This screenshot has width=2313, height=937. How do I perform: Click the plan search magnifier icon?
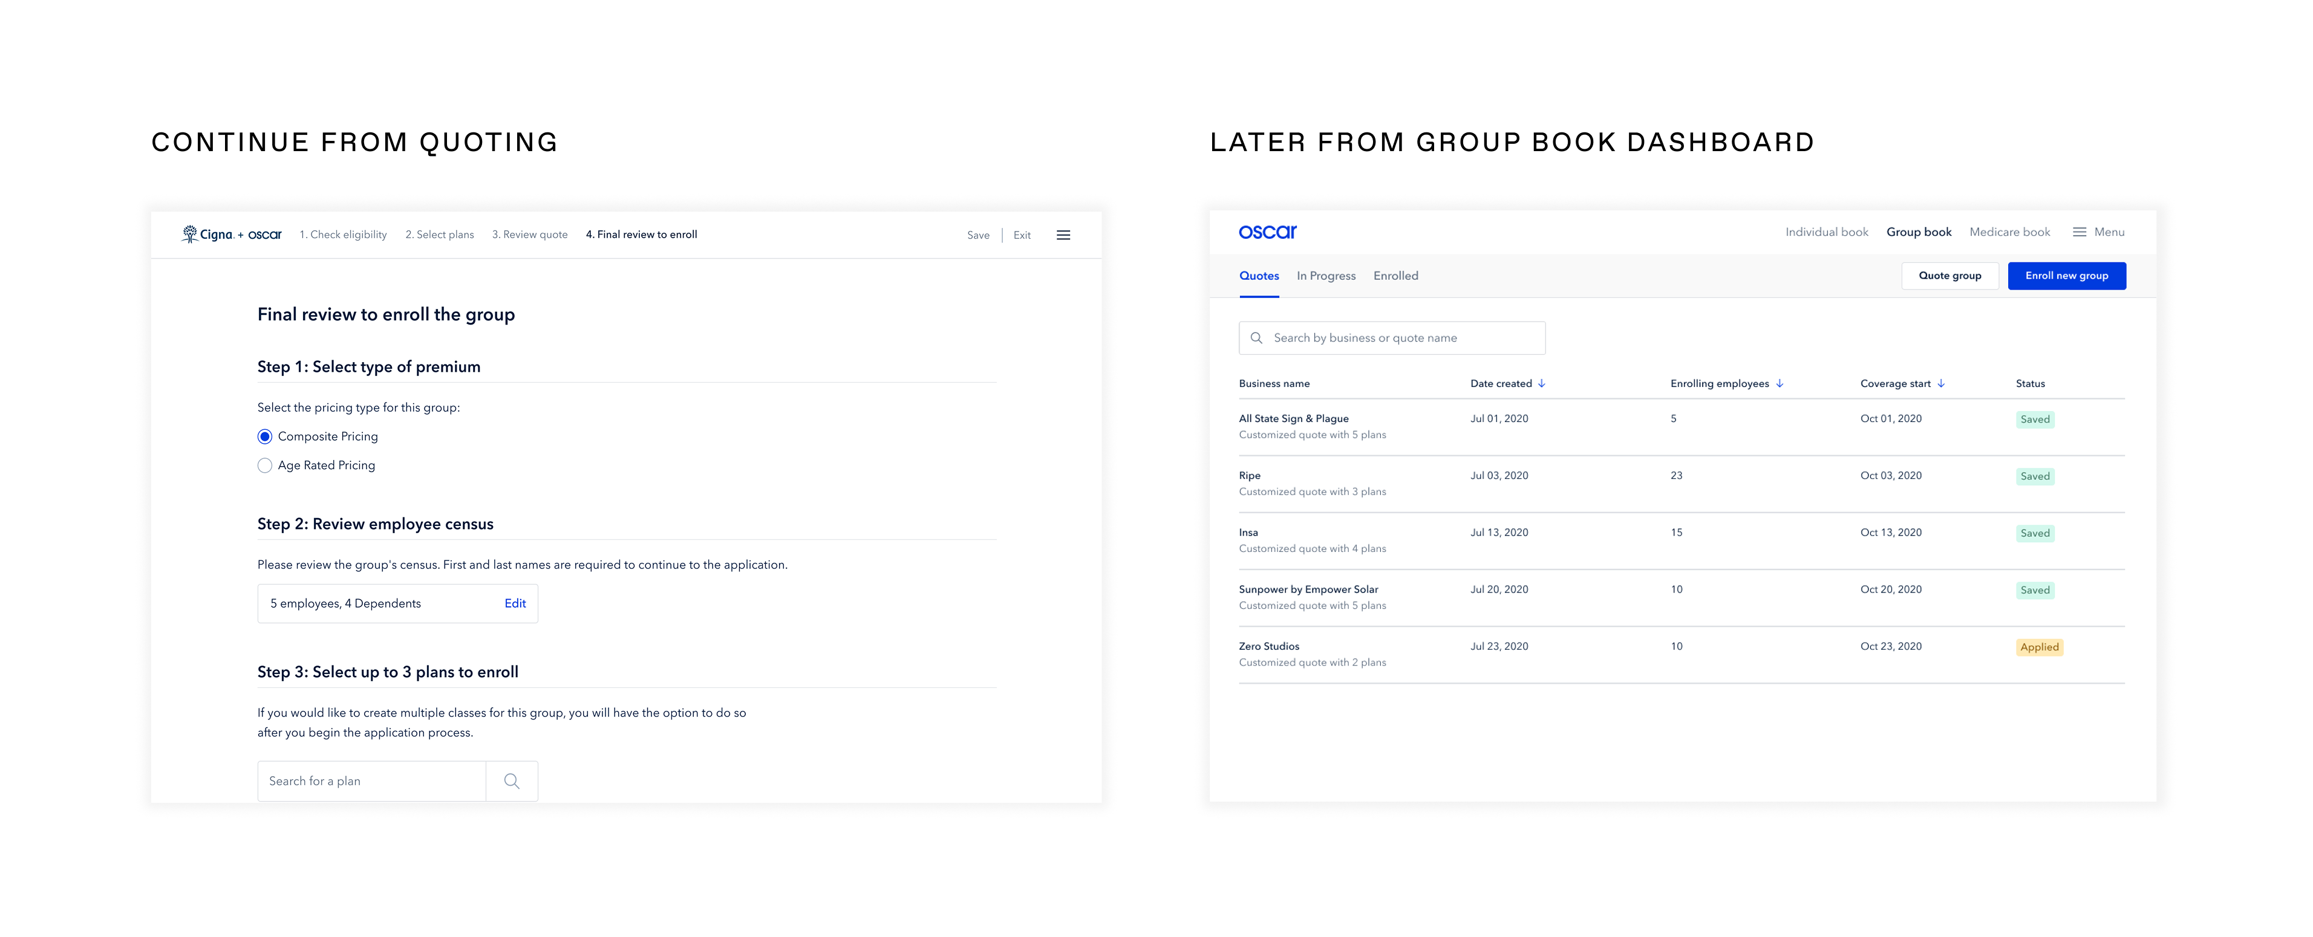(512, 781)
